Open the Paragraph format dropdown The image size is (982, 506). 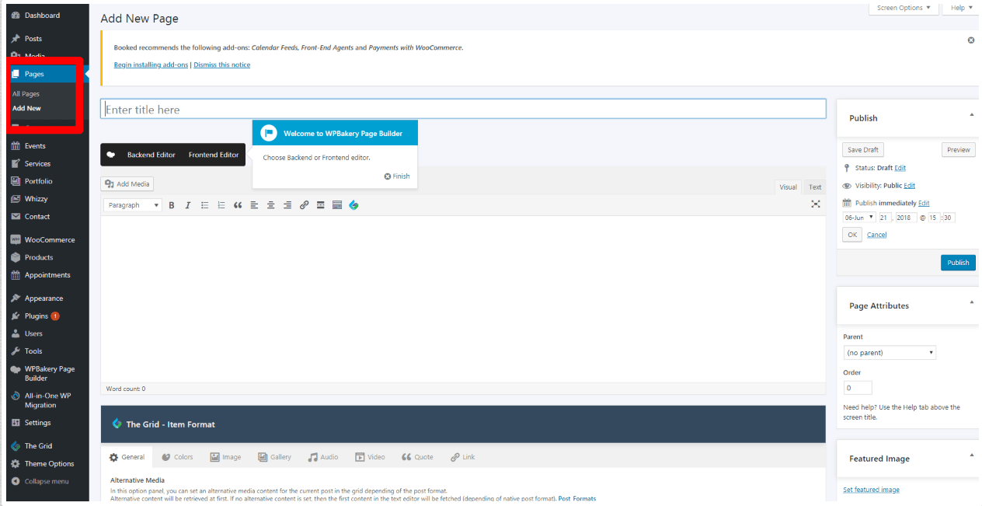[x=133, y=205]
